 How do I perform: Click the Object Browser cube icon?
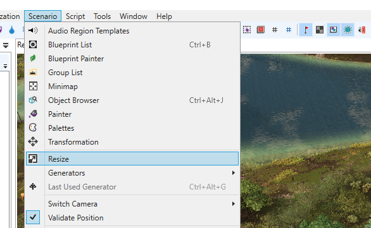(33, 100)
